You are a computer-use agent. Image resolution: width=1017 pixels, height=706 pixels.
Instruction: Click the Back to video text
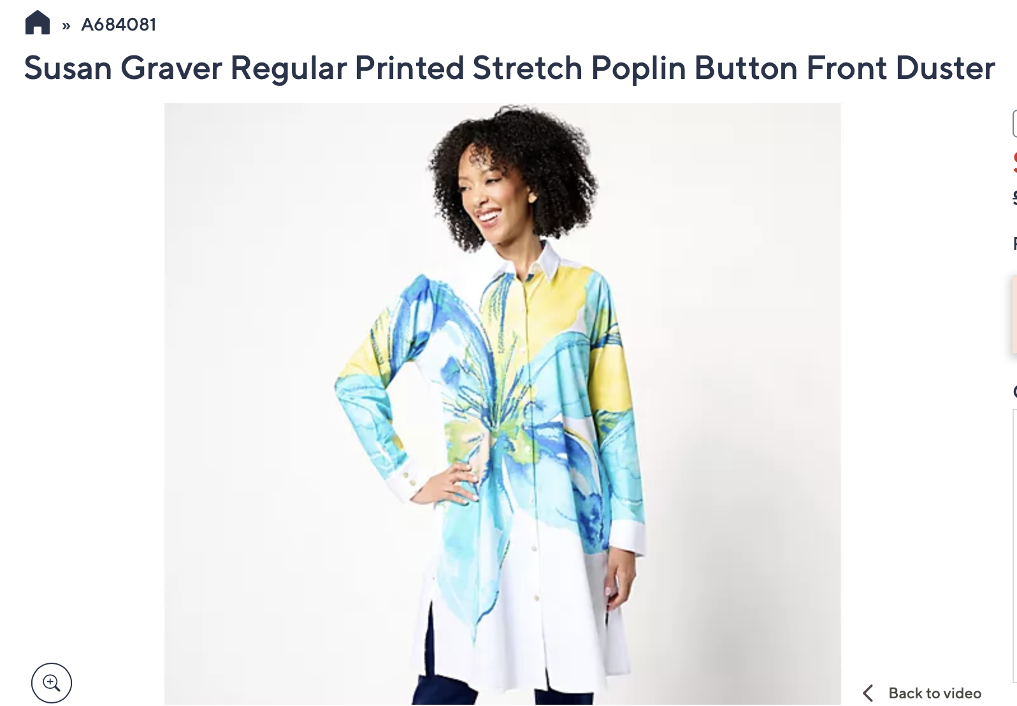[935, 693]
